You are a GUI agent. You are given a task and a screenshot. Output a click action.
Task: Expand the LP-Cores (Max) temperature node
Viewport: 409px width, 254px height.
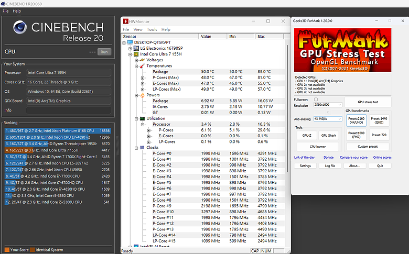click(x=143, y=90)
